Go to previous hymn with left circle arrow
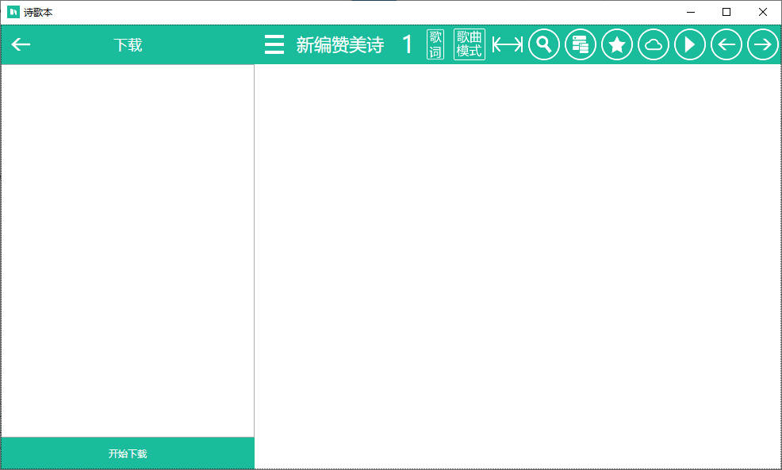 click(726, 44)
